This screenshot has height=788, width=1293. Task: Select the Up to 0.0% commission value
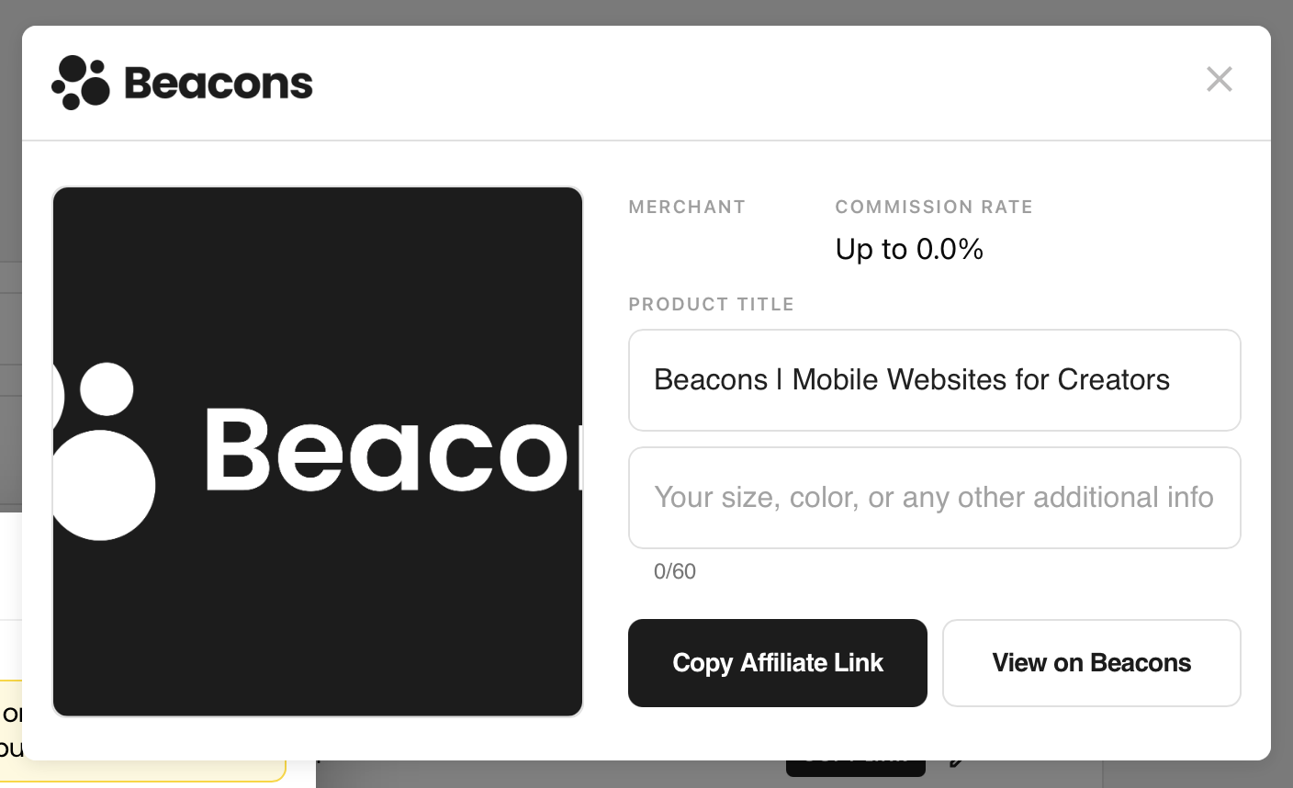tap(909, 249)
